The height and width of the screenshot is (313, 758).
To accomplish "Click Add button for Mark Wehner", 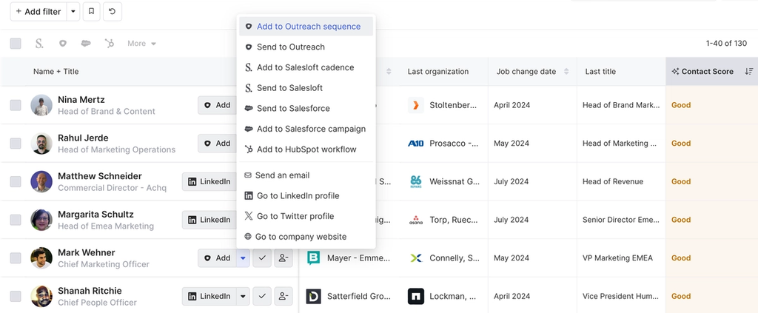I will [217, 258].
